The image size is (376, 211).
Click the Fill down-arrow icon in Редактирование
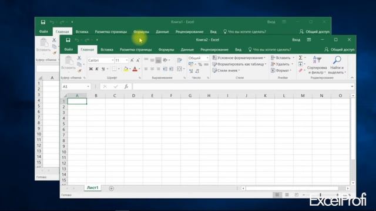tap(300, 64)
